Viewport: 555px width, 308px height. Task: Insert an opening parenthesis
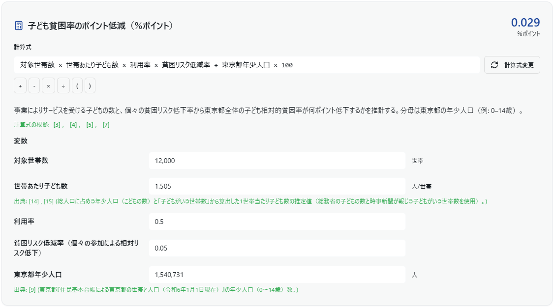[77, 86]
